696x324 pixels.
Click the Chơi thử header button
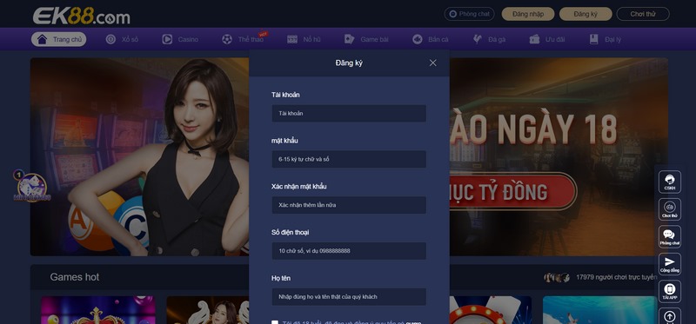pyautogui.click(x=643, y=14)
